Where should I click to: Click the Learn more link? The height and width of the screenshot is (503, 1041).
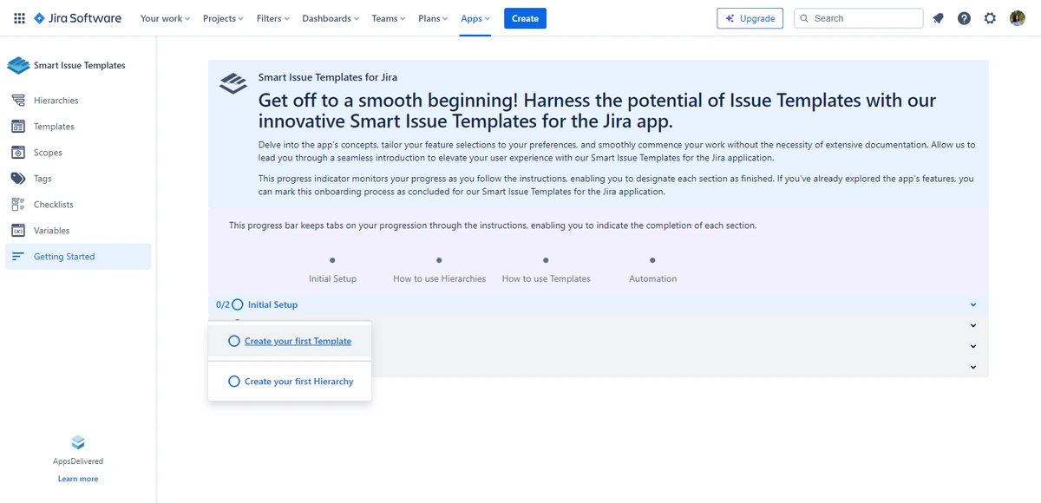pyautogui.click(x=78, y=479)
